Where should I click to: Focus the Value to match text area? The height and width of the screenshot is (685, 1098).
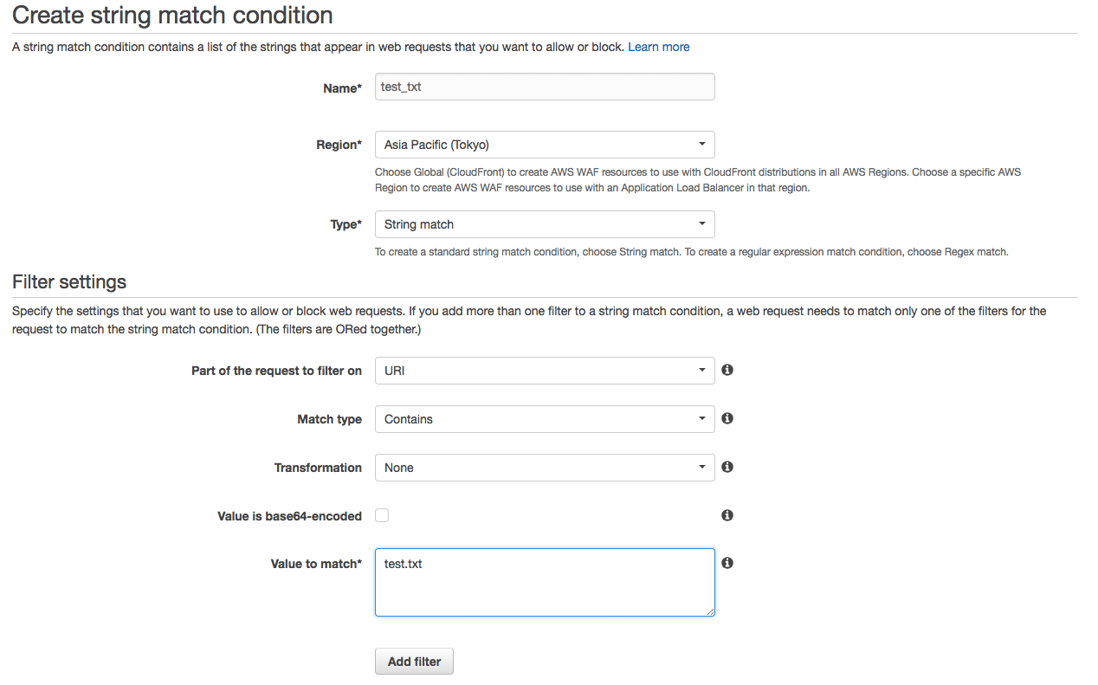[545, 582]
